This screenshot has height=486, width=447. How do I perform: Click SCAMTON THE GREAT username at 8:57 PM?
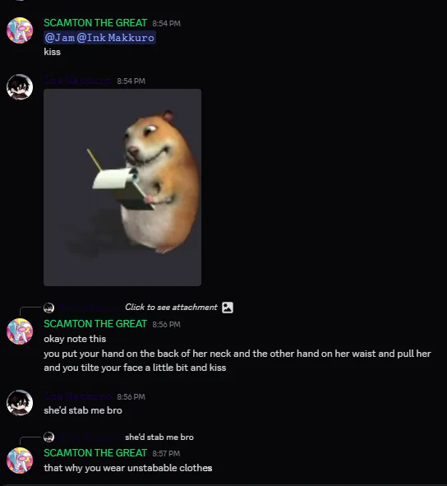click(95, 453)
